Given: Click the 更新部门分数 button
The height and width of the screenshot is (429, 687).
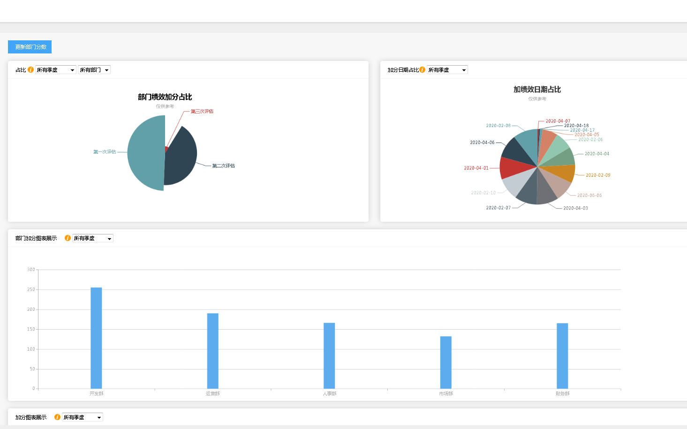Looking at the screenshot, I should click(x=30, y=47).
